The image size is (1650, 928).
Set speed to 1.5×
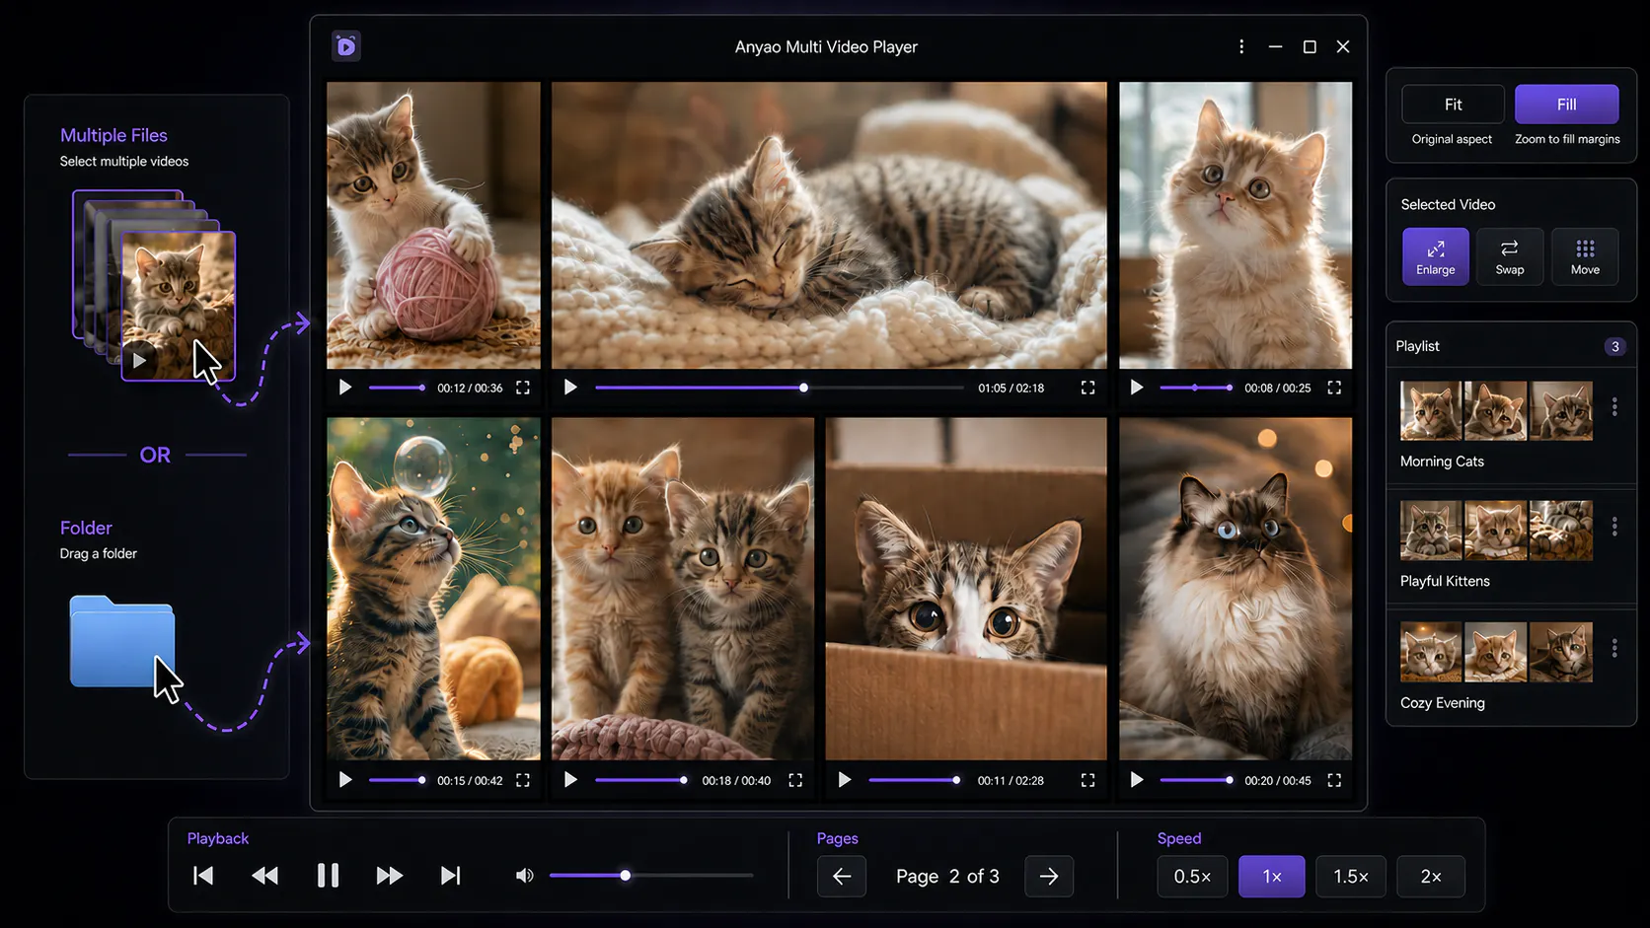coord(1351,877)
